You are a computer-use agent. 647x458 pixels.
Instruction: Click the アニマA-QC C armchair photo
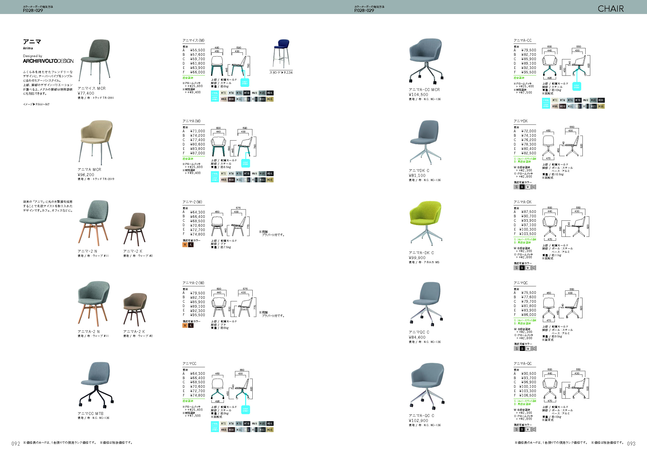[427, 386]
